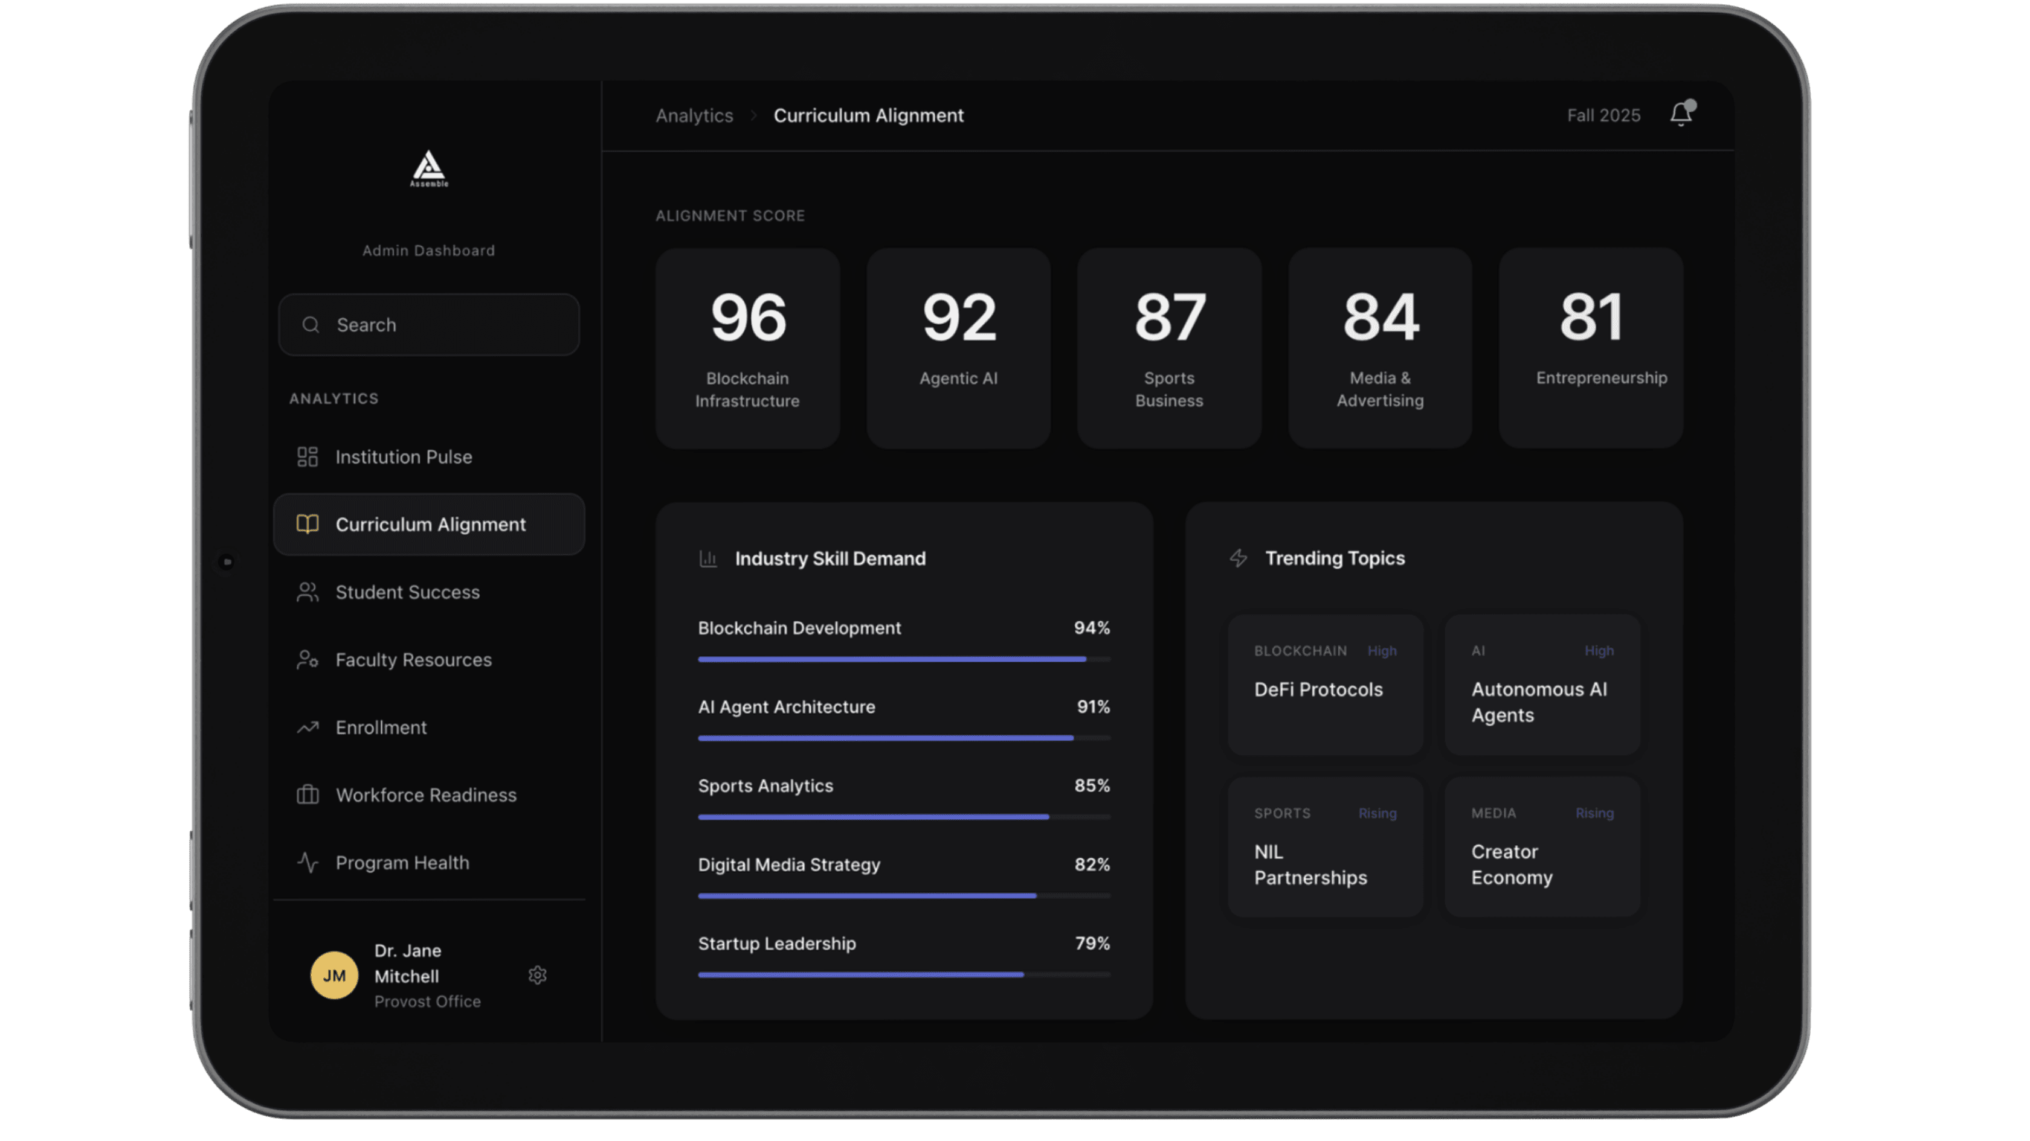The width and height of the screenshot is (2030, 1141).
Task: Click the Analytics breadcrumb link
Action: coord(694,116)
